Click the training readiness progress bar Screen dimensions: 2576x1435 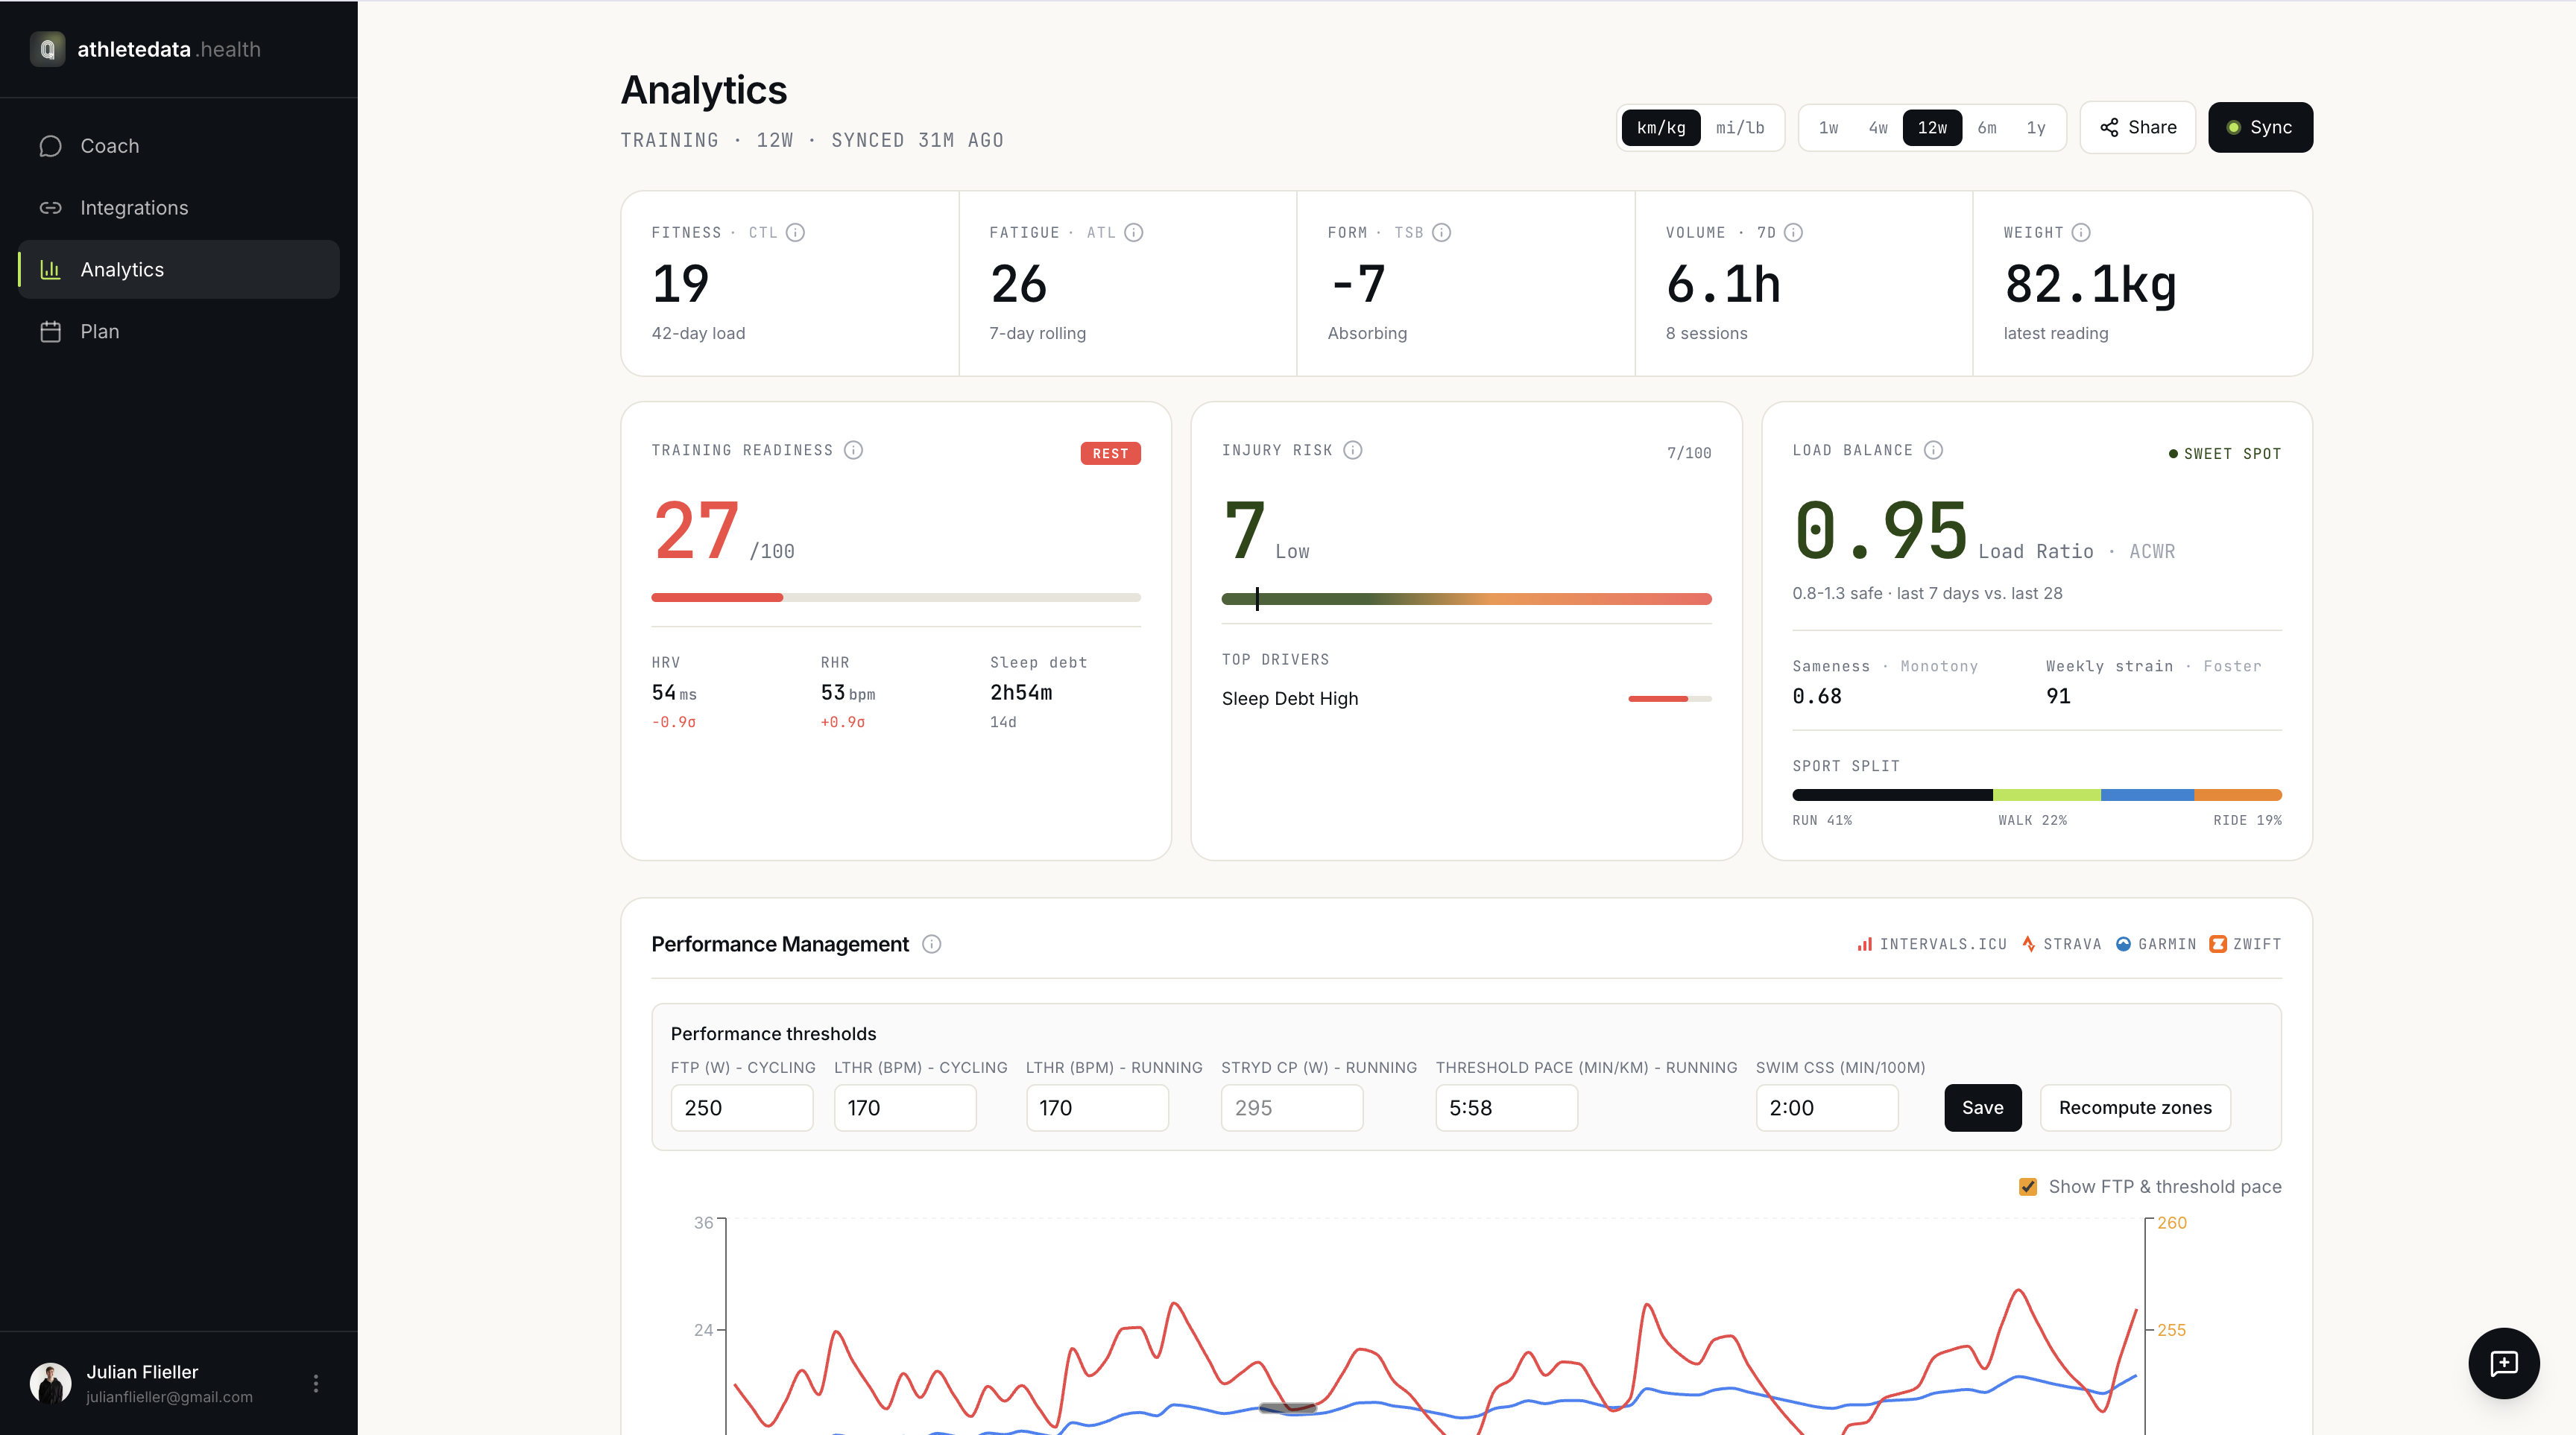click(x=895, y=598)
